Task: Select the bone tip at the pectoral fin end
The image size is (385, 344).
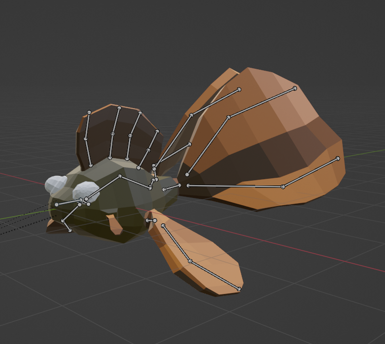Action: (239, 289)
